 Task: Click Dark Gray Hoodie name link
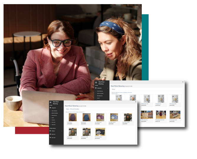[x=126, y=122]
